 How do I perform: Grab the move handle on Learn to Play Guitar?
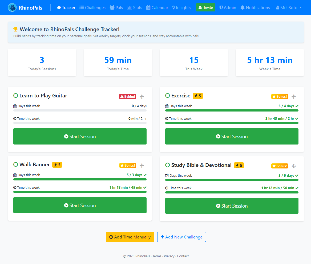coord(142,97)
